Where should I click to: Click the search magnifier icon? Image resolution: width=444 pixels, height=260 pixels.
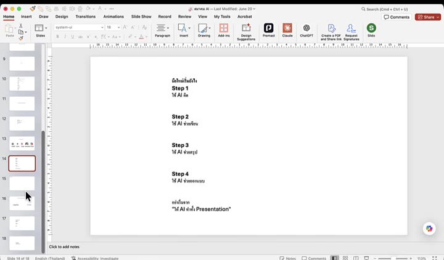(x=363, y=9)
